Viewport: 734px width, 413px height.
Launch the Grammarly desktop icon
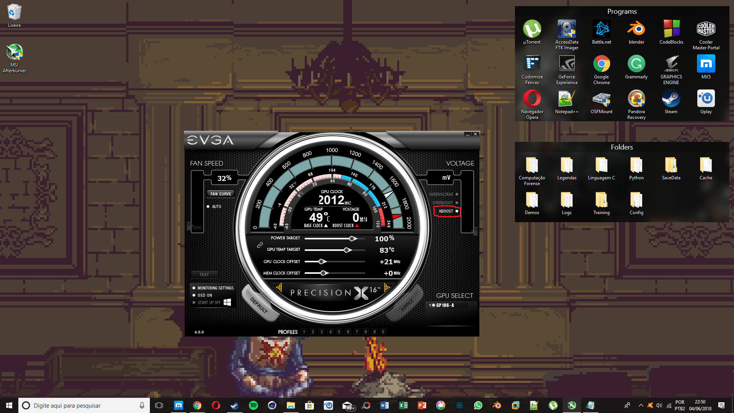pyautogui.click(x=636, y=67)
